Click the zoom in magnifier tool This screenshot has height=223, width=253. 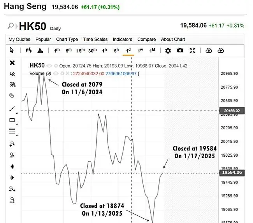point(12,144)
